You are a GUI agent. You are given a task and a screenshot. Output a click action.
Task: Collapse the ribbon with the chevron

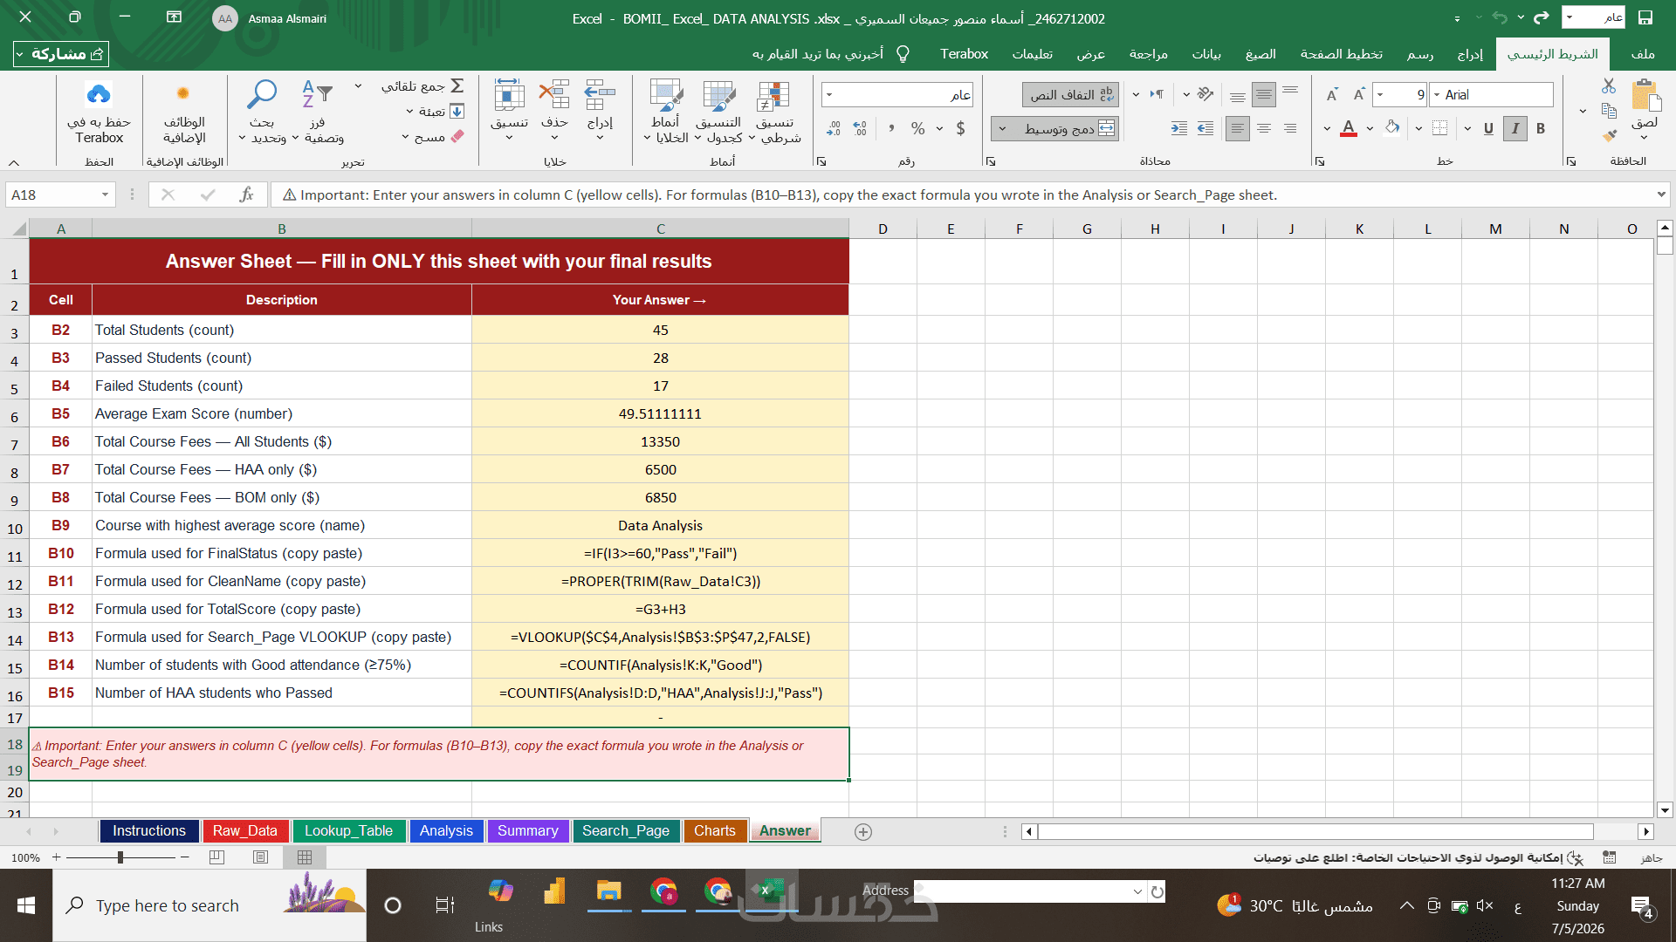click(x=13, y=162)
